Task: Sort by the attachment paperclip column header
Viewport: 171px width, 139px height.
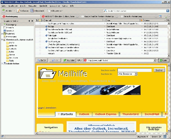Action: pos(43,20)
